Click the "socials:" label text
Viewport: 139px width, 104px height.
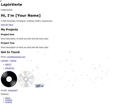pyautogui.click(x=4, y=90)
